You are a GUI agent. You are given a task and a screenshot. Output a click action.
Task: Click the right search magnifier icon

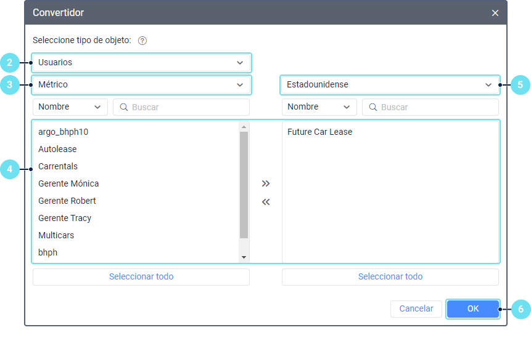point(373,107)
